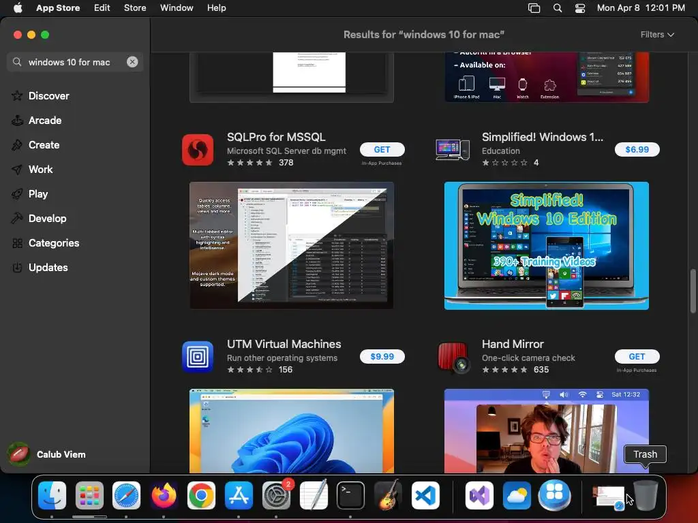Open SQLPro for MSSQL app icon
Viewport: 698px width, 523px height.
pos(198,150)
